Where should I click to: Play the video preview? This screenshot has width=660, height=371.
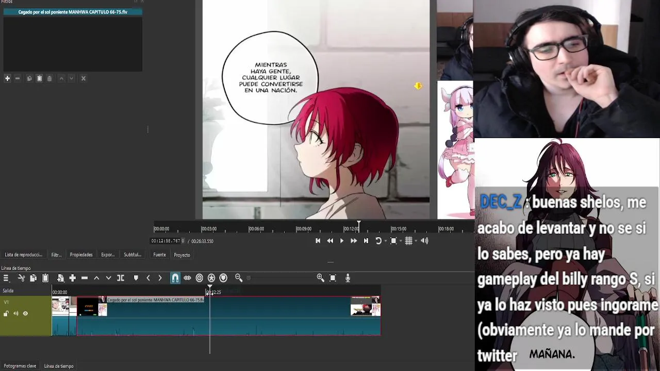341,241
